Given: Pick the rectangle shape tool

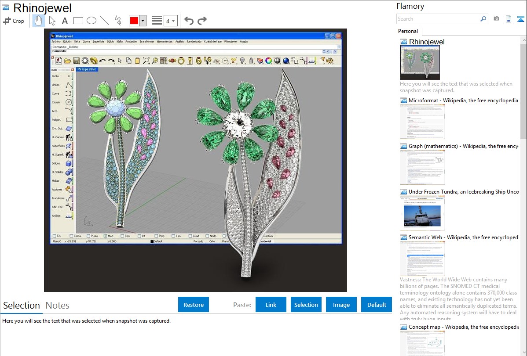Looking at the screenshot, I should tap(78, 21).
